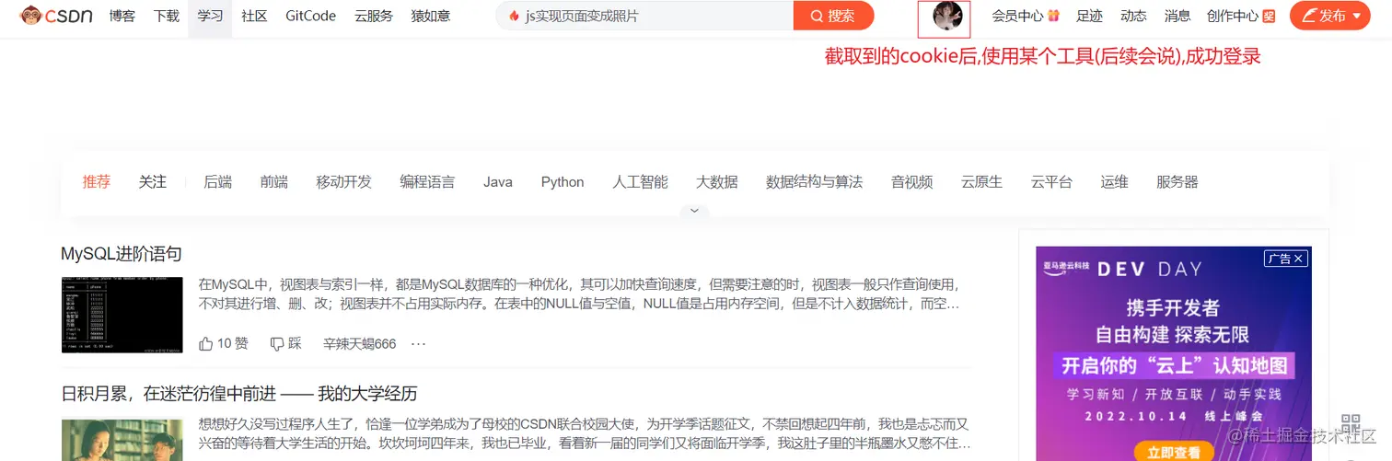The width and height of the screenshot is (1392, 461).
Task: Select the 服务器 category tab
Action: pyautogui.click(x=1177, y=182)
